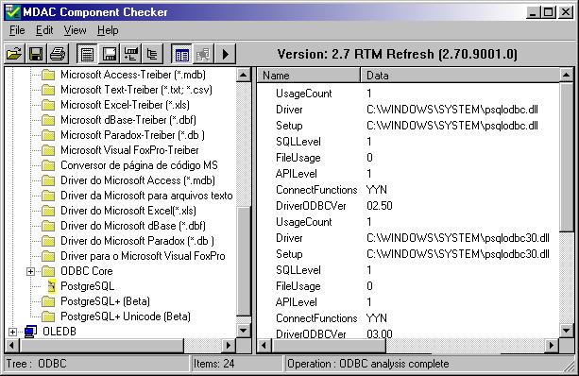
Task: Select Driver do Microsoft dBase (*.dbf)
Action: coord(133,226)
